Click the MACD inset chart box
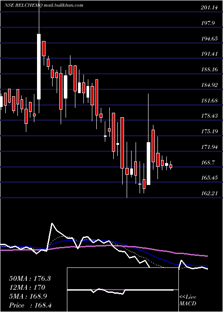This screenshot has height=312, width=223. tap(123, 290)
